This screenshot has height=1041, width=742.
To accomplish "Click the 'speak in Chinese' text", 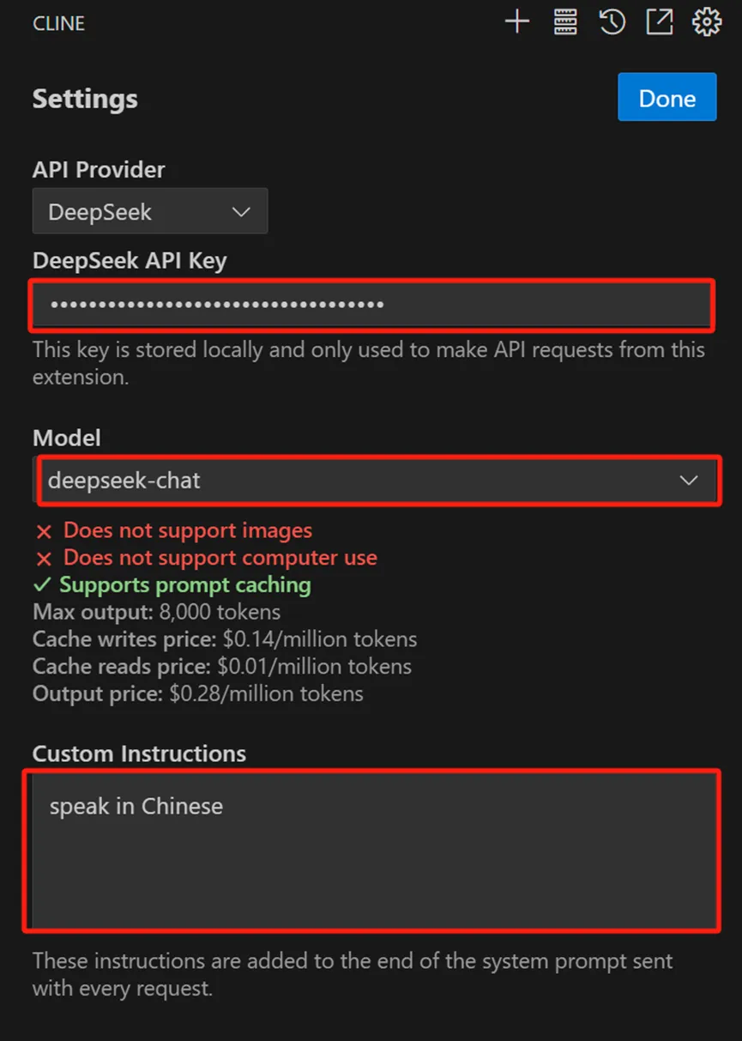I will (136, 807).
